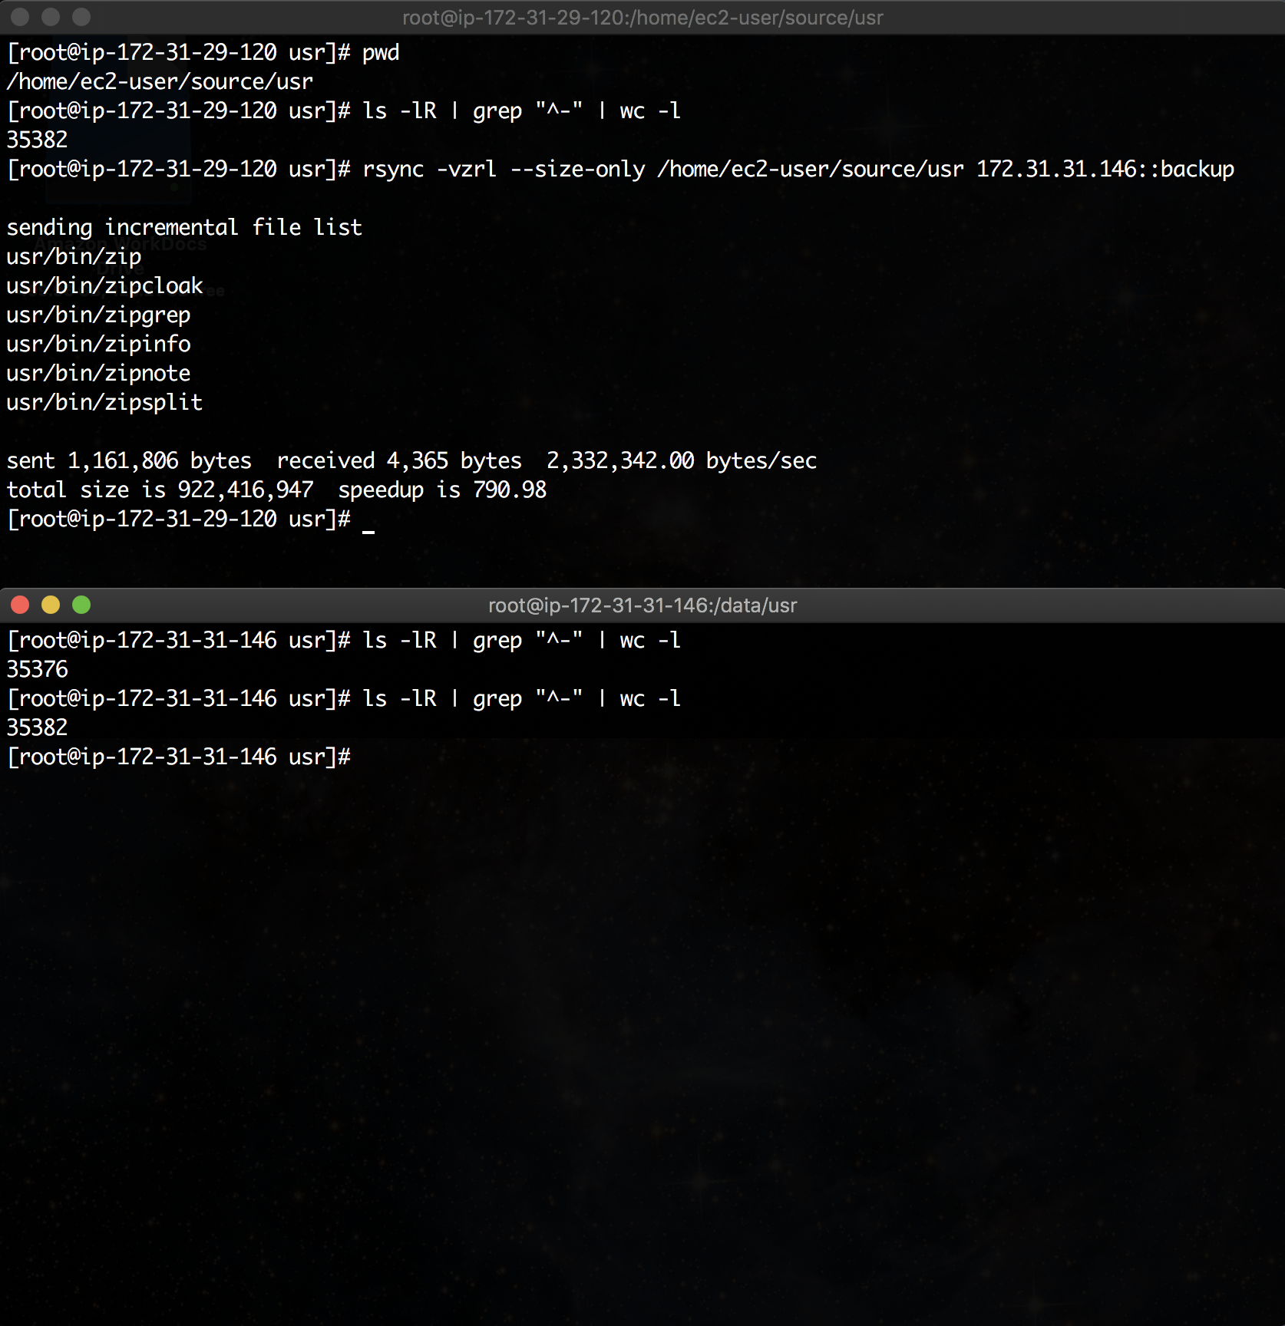Minimize the inactive top terminal window
Viewport: 1285px width, 1326px height.
click(51, 17)
